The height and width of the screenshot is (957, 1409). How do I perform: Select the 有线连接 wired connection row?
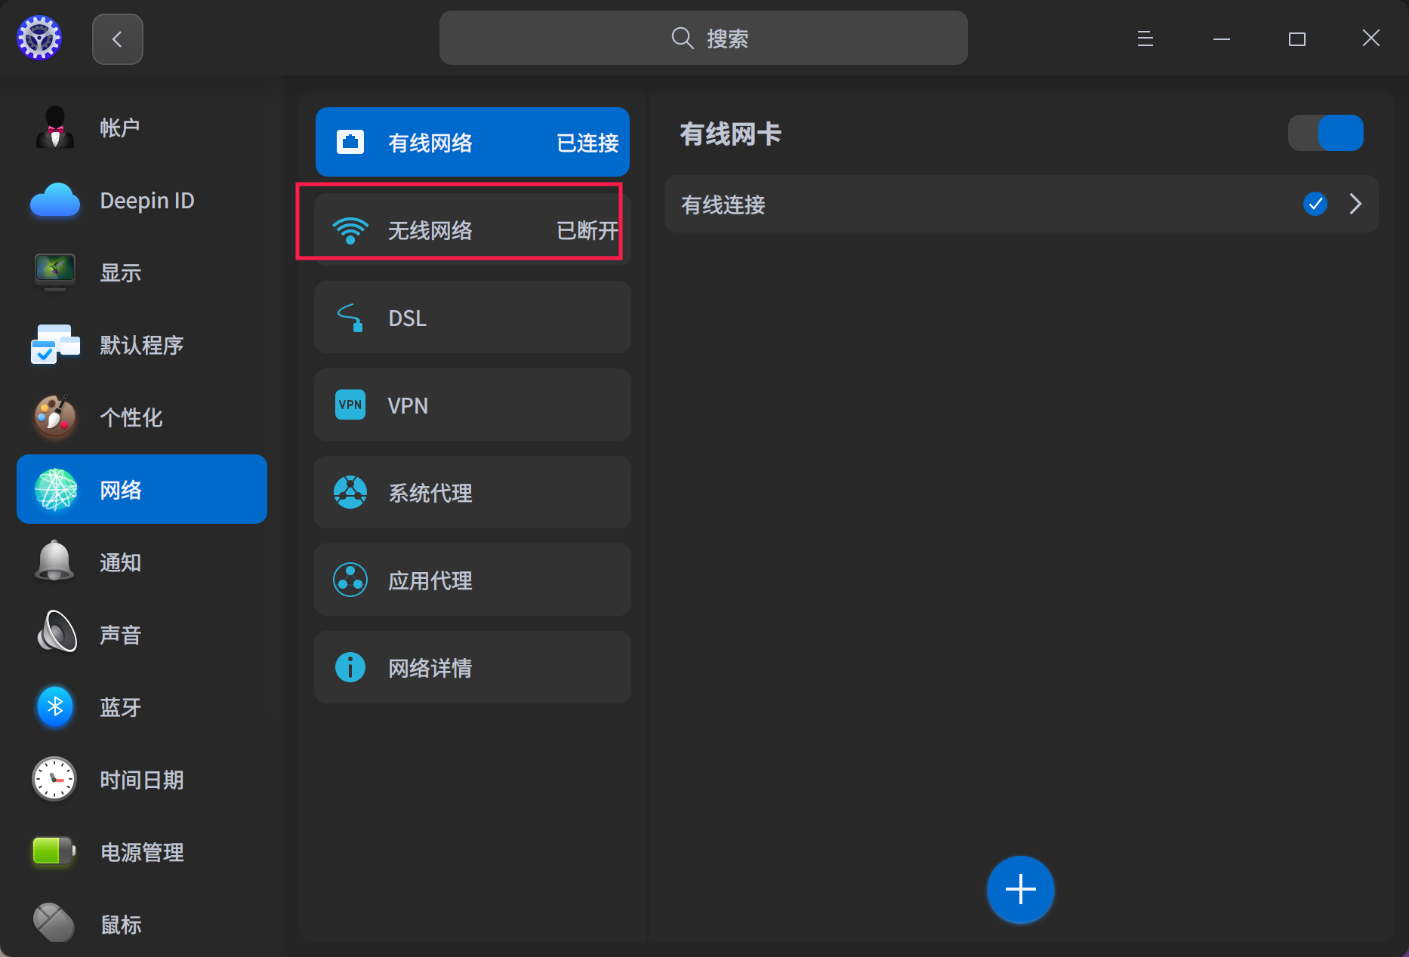point(1021,204)
